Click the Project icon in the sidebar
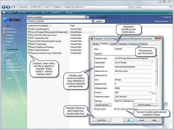Screen dimensions: 174x130 pyautogui.click(x=4, y=41)
